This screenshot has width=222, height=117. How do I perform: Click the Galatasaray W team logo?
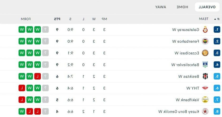point(205,30)
